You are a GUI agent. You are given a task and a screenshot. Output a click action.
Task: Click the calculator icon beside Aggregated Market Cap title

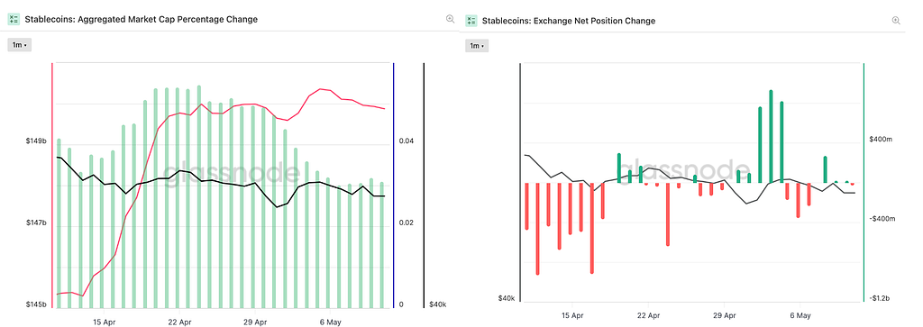point(14,20)
